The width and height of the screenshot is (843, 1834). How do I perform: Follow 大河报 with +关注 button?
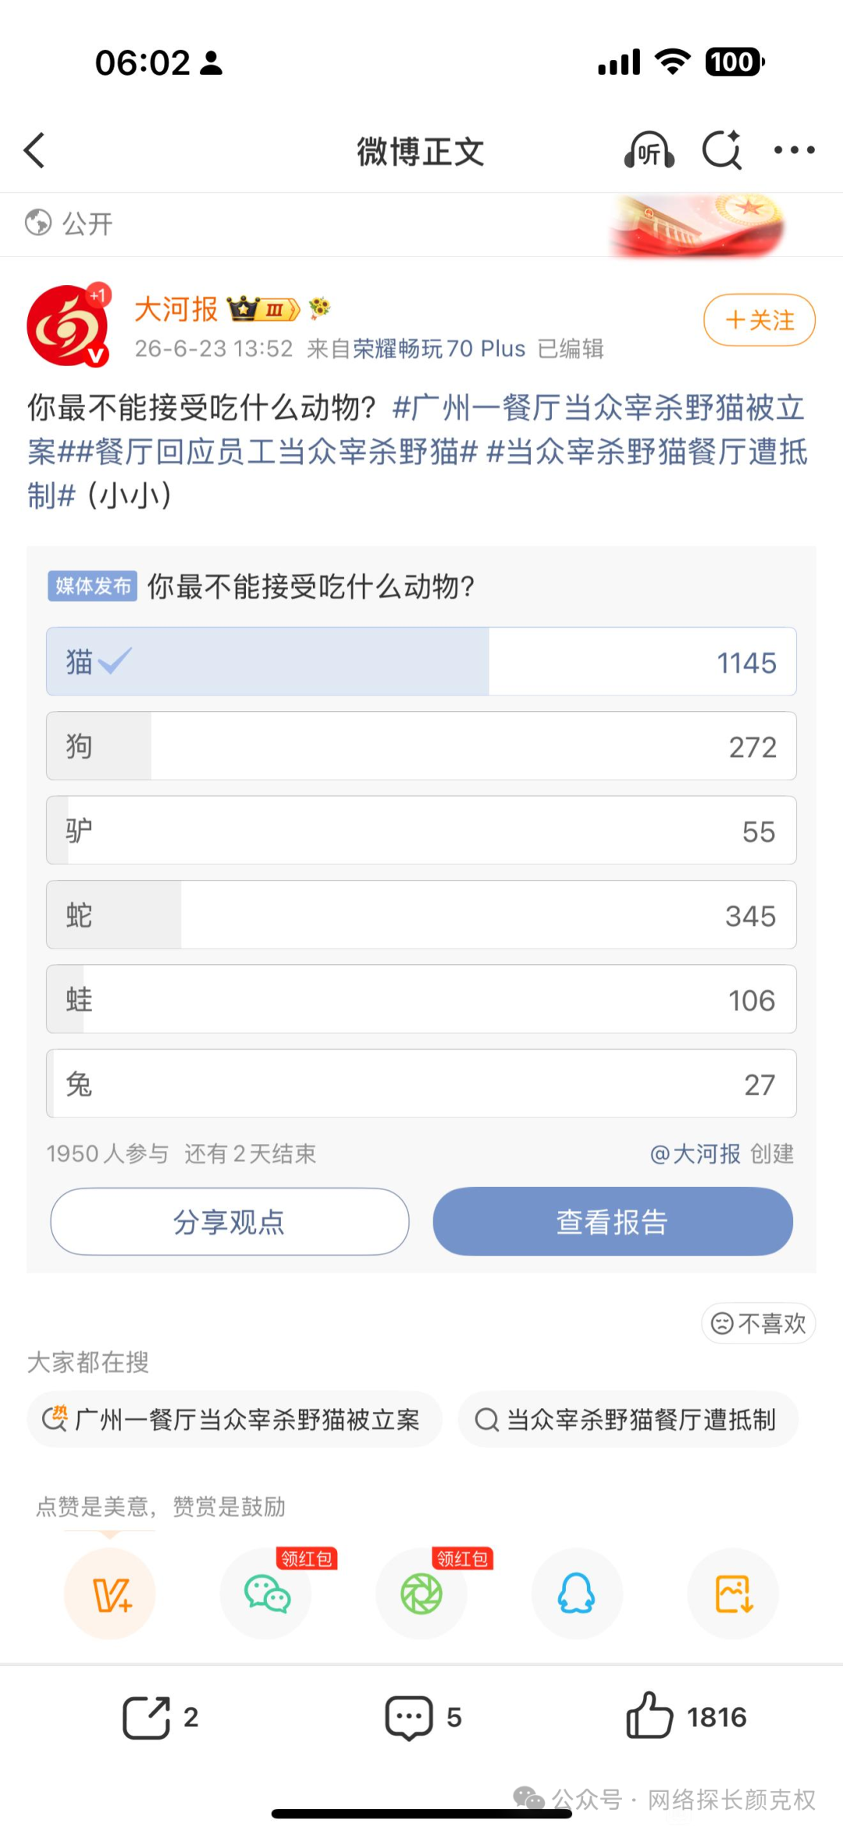759,320
